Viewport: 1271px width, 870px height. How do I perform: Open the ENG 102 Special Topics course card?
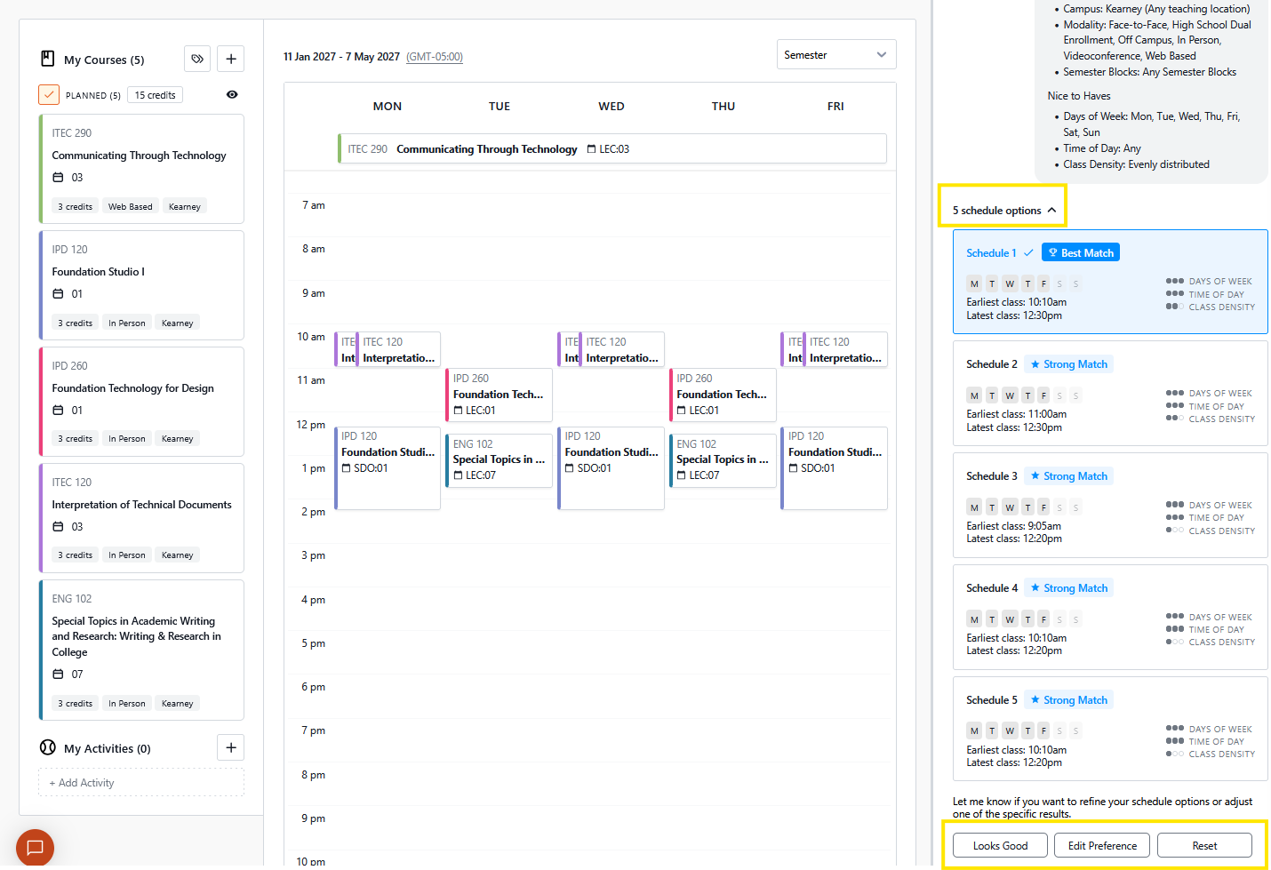141,650
